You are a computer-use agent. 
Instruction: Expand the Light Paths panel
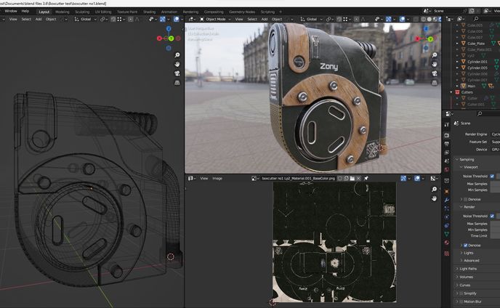[468, 269]
